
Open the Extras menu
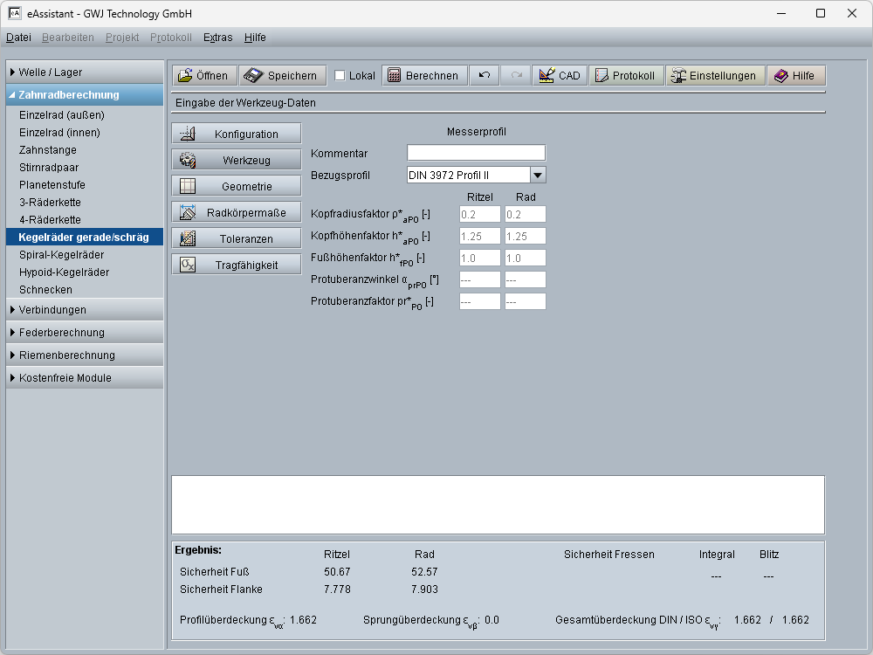(x=217, y=38)
